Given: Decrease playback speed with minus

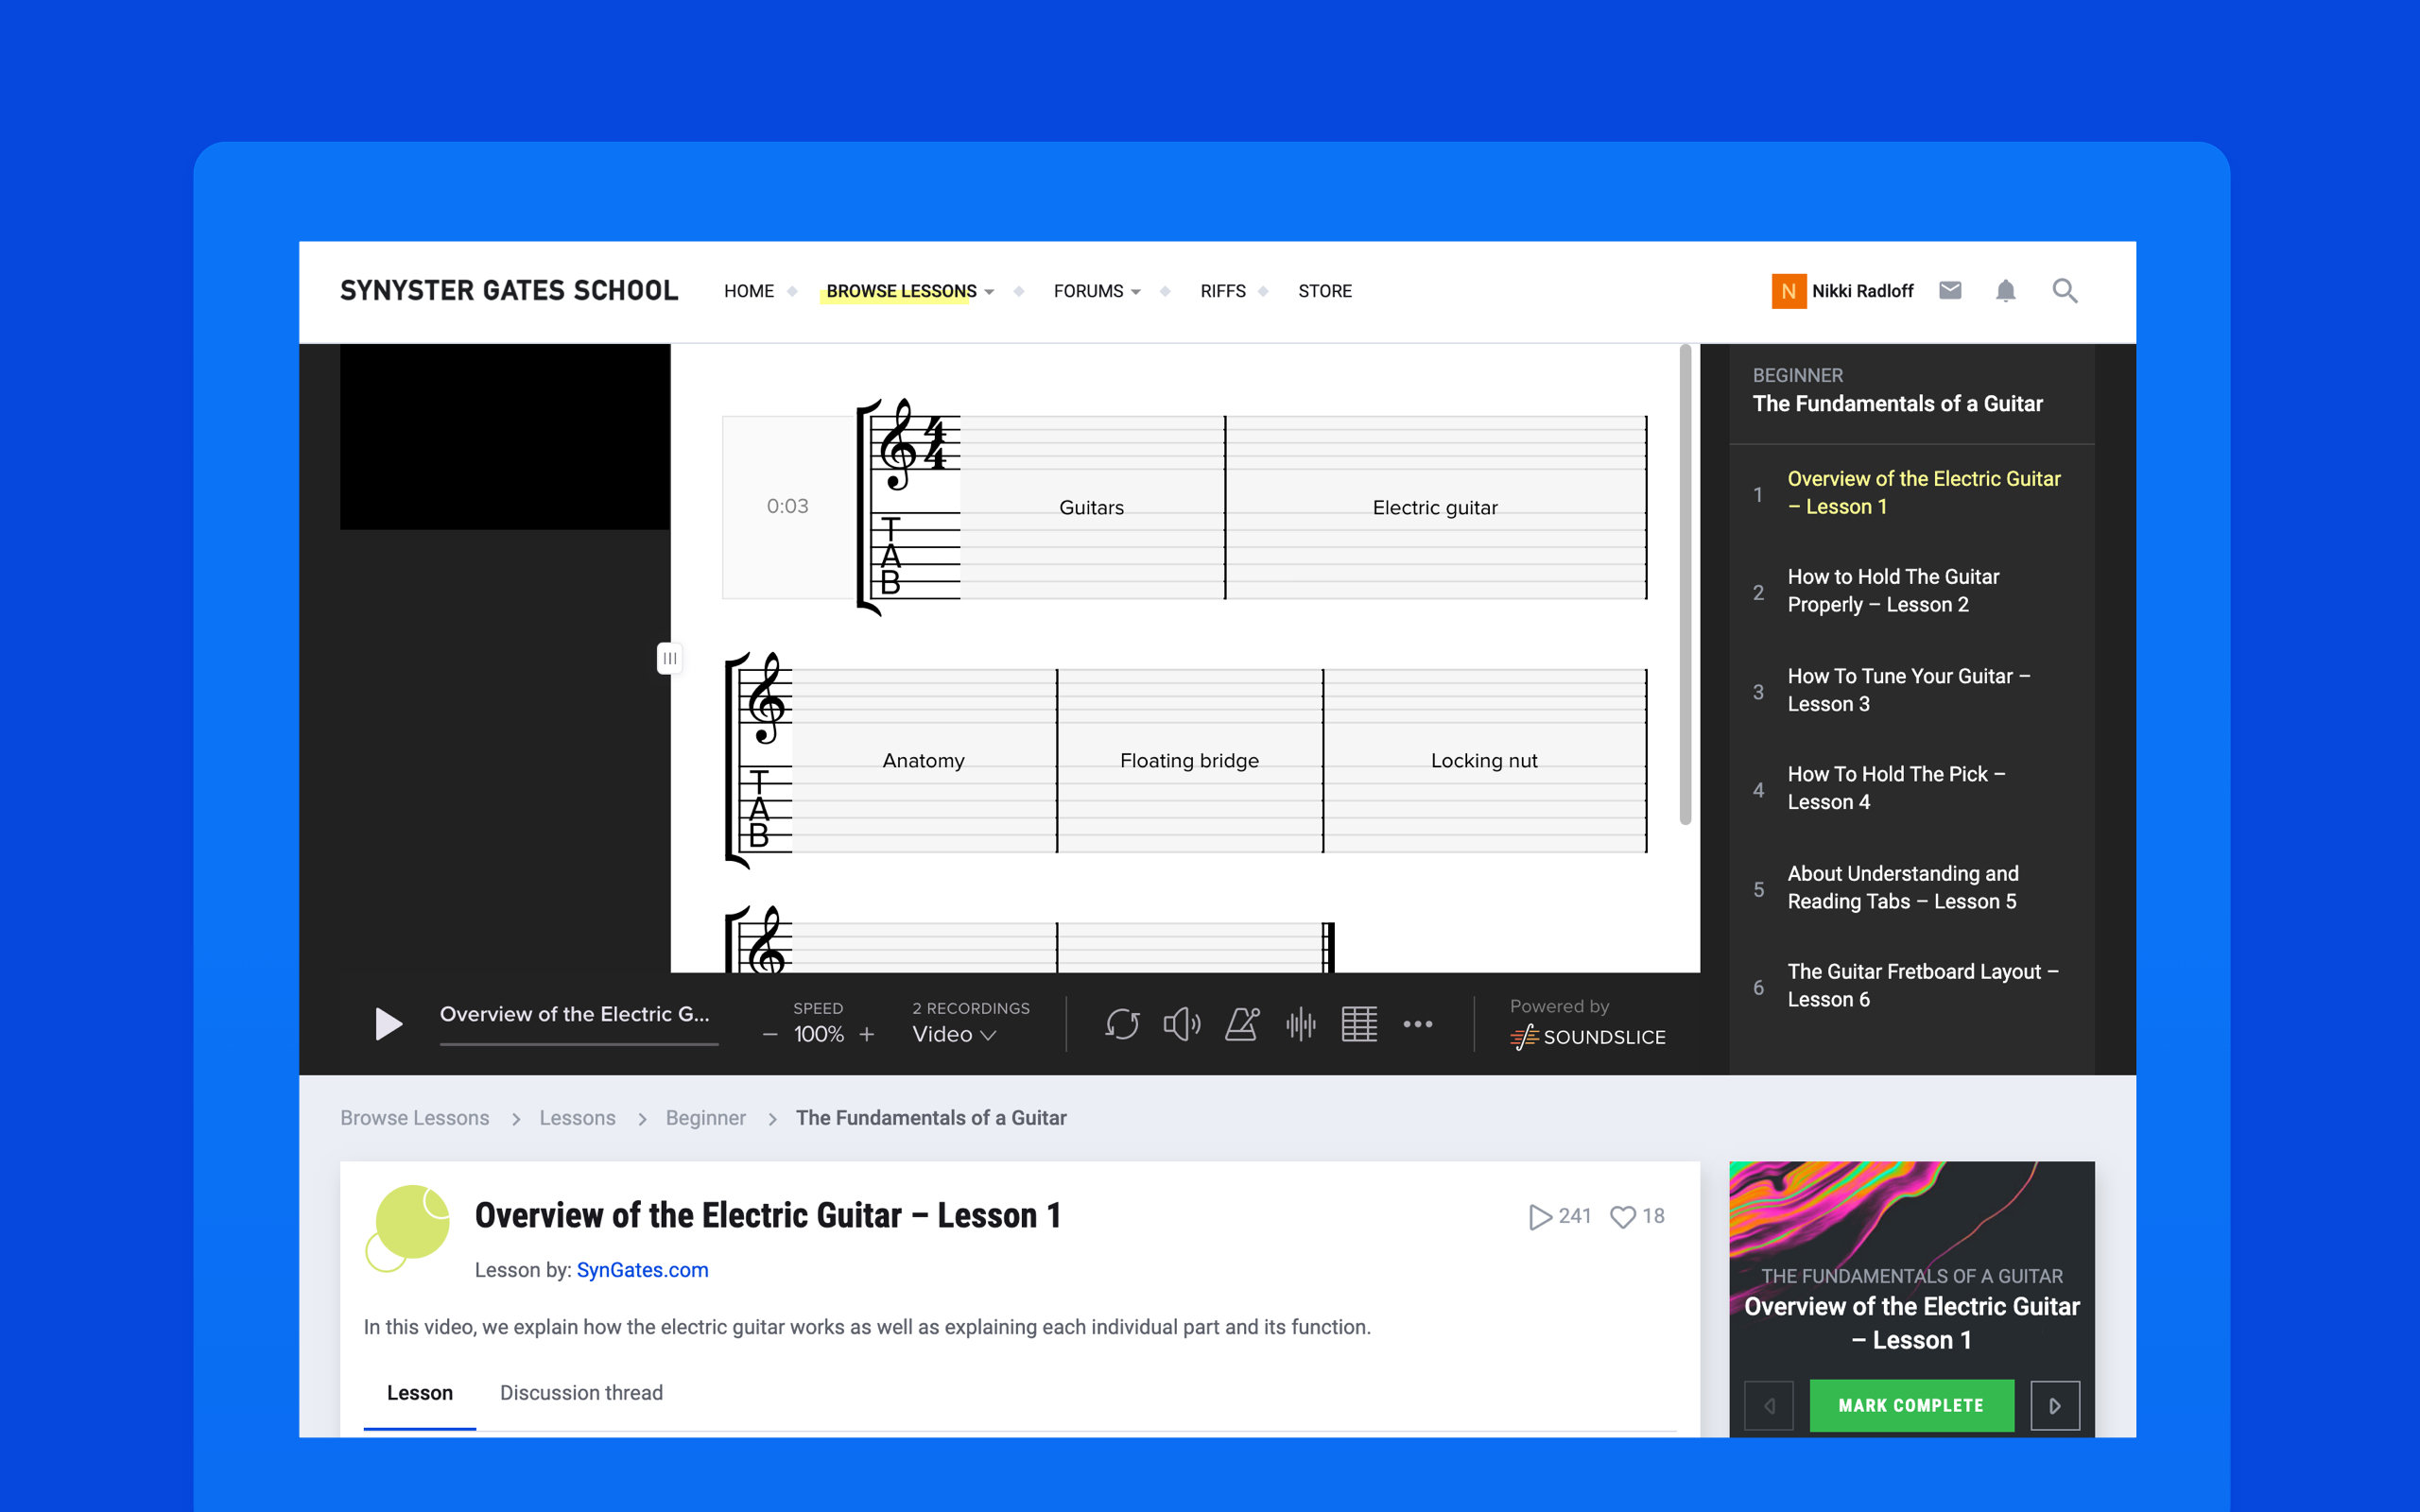Looking at the screenshot, I should (x=770, y=1035).
